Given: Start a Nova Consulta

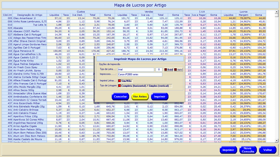Looking at the screenshot, I should tap(248, 150).
